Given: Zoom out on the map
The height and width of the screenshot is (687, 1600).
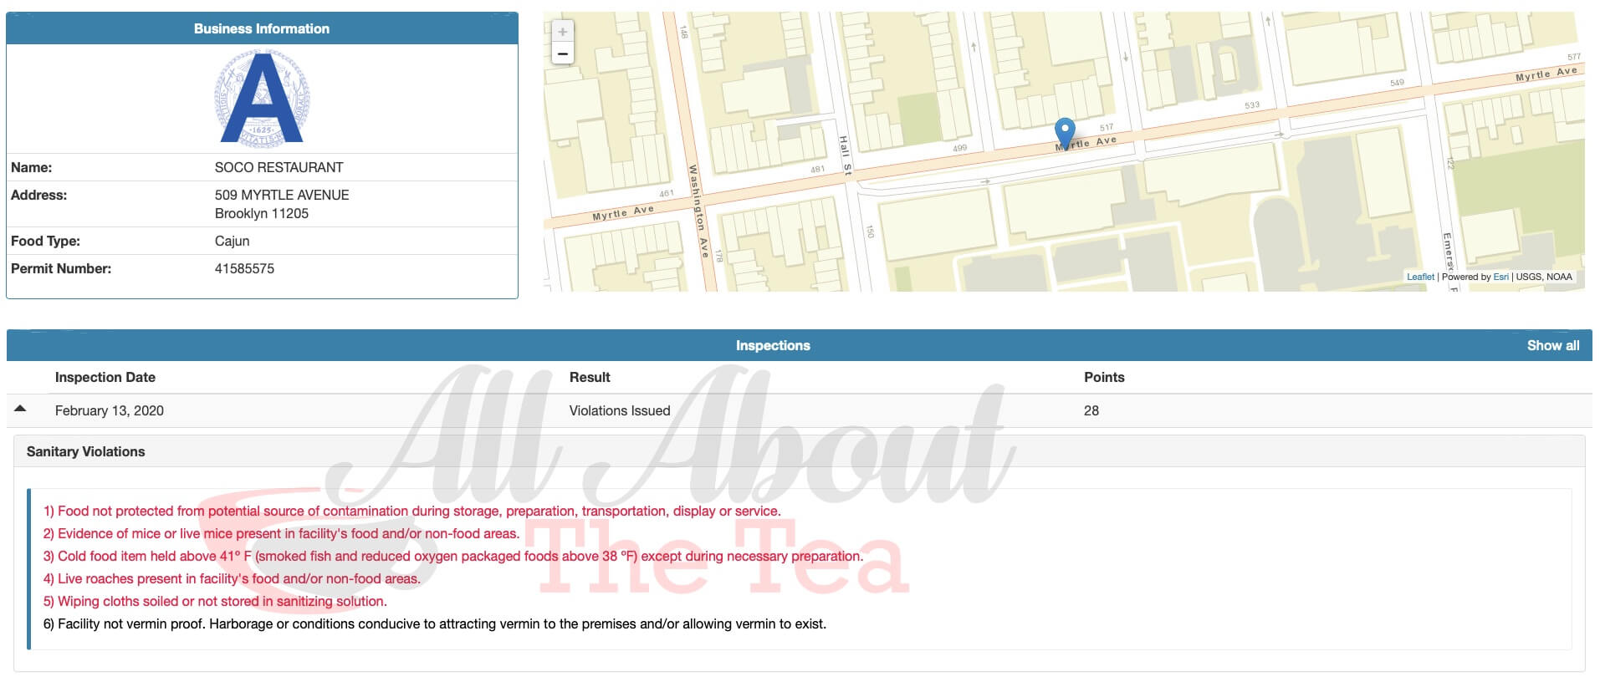Looking at the screenshot, I should [x=563, y=54].
